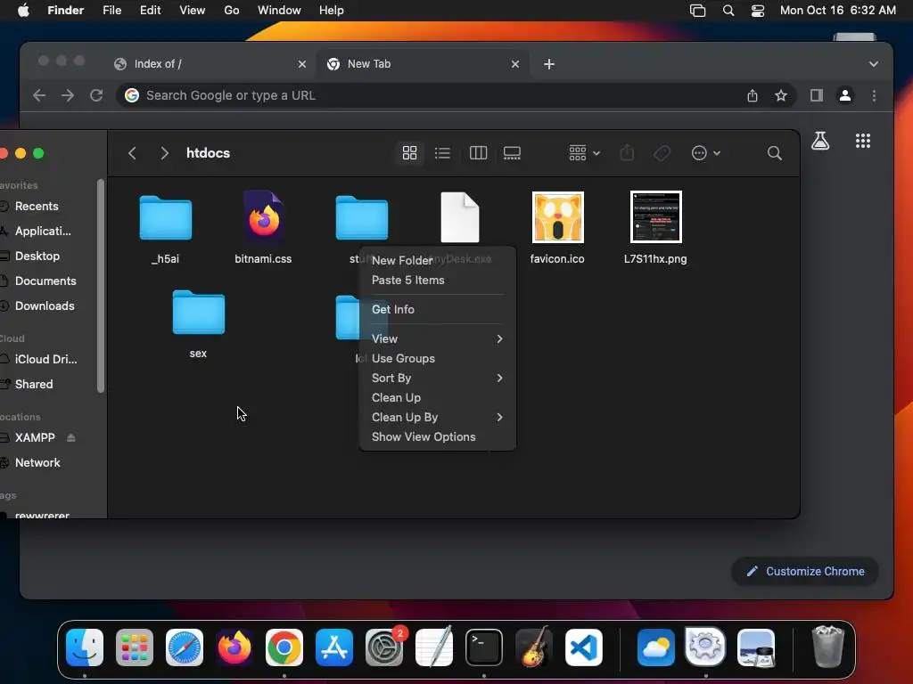Image resolution: width=913 pixels, height=684 pixels.
Task: Select the favicon.ico thumbnail
Action: point(557,217)
